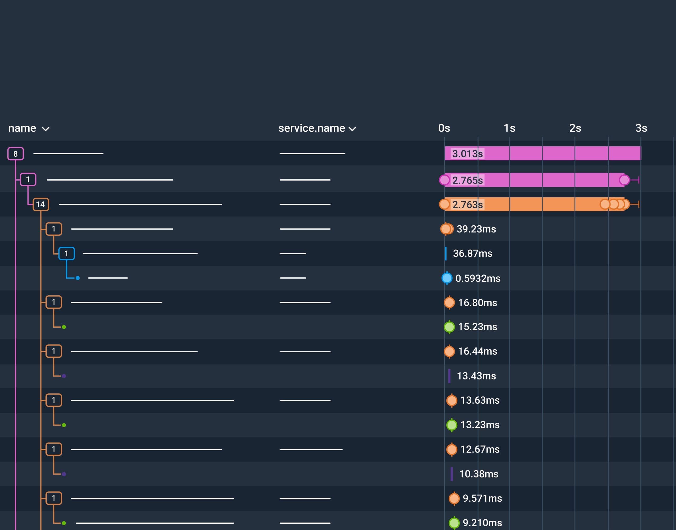The height and width of the screenshot is (530, 676).
Task: Collapse the pink span node with 1 child
Action: [x=28, y=179]
